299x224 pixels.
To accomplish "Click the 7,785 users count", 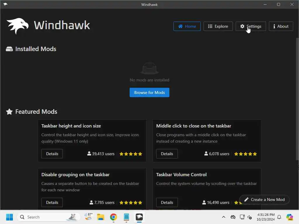I will pos(102,202).
